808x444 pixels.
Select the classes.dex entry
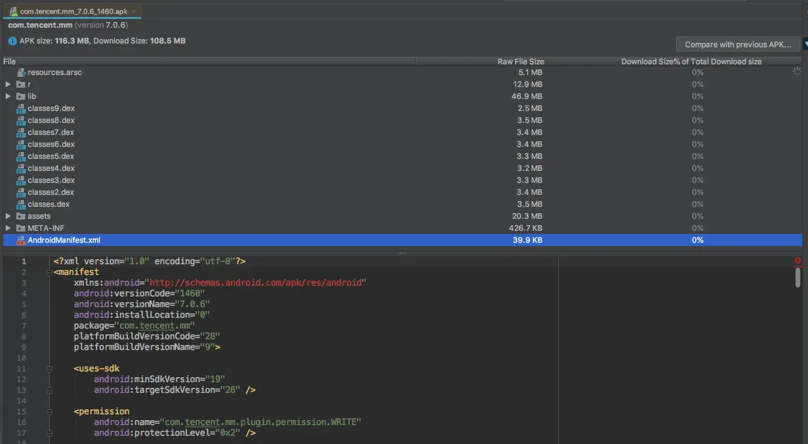click(49, 204)
